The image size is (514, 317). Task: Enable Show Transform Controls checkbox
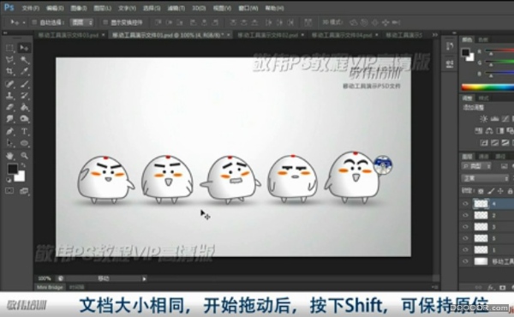click(105, 22)
